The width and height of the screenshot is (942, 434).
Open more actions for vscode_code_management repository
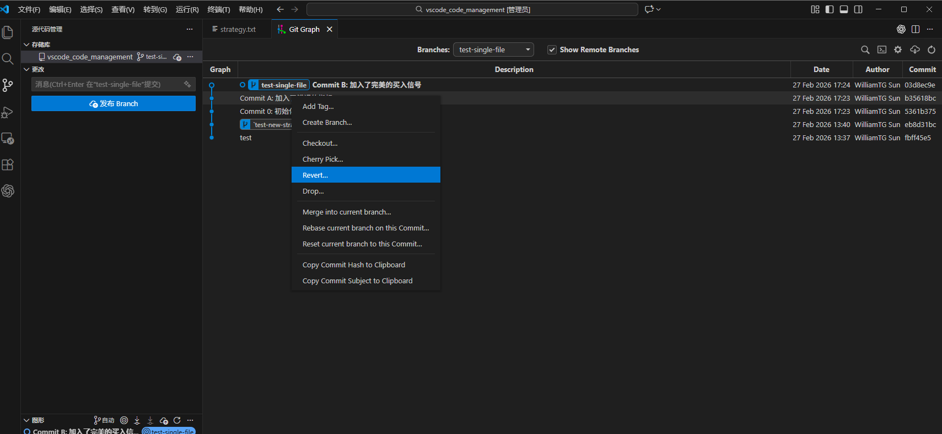click(190, 57)
